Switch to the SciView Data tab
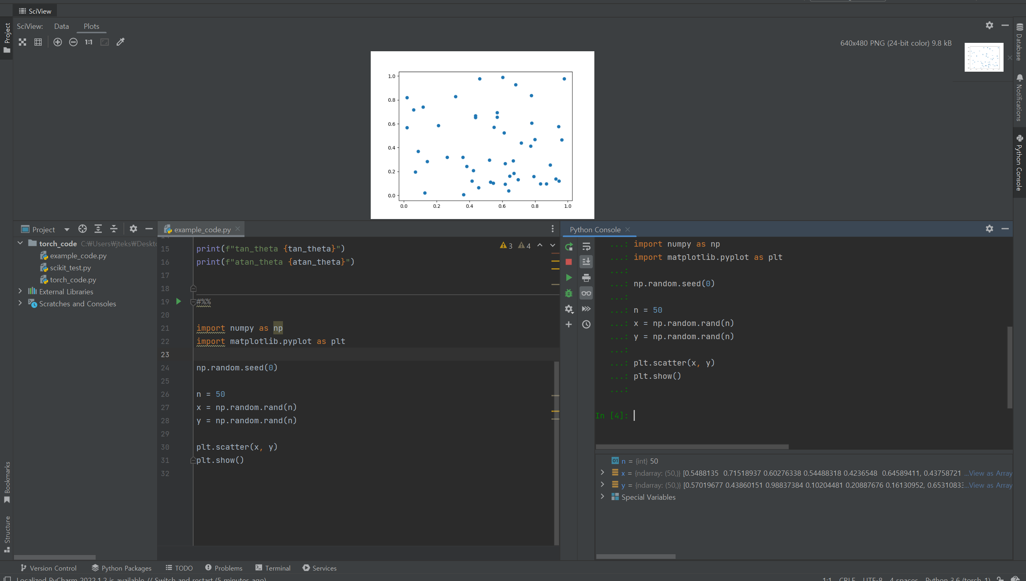 point(61,26)
